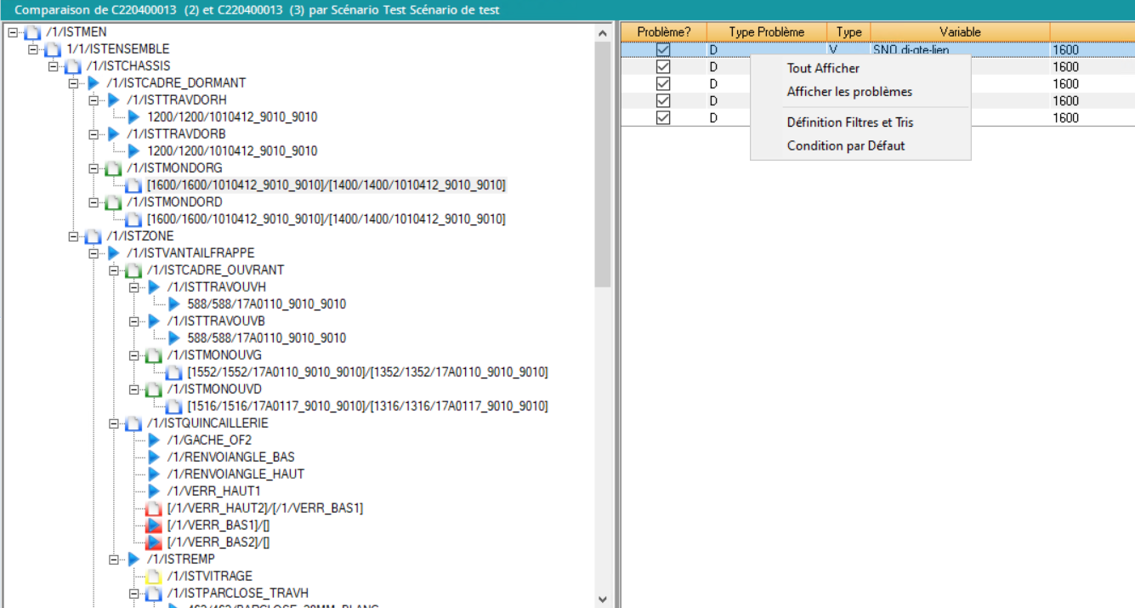Viewport: 1135px width, 608px height.
Task: Click the blue arrow icon of /1/GACHE_OF2
Action: (154, 440)
